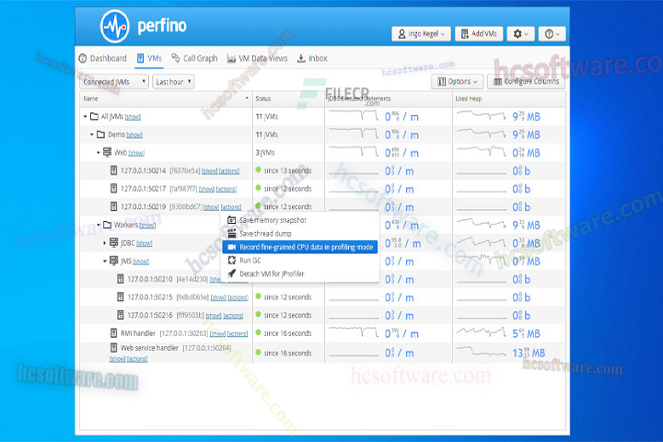663x442 pixels.
Task: Click the show link next to Demo
Action: (x=134, y=135)
